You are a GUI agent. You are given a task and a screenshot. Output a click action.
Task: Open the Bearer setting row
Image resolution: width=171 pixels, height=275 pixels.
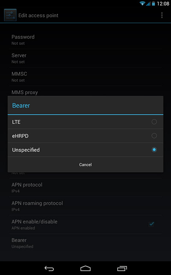coord(85,243)
